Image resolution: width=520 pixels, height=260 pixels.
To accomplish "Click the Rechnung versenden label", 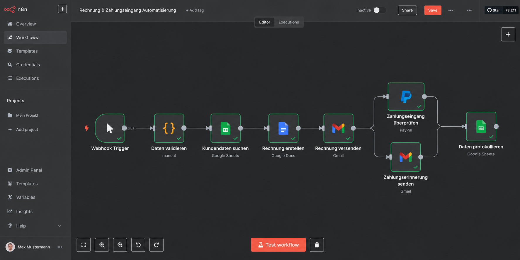I will coord(338,148).
